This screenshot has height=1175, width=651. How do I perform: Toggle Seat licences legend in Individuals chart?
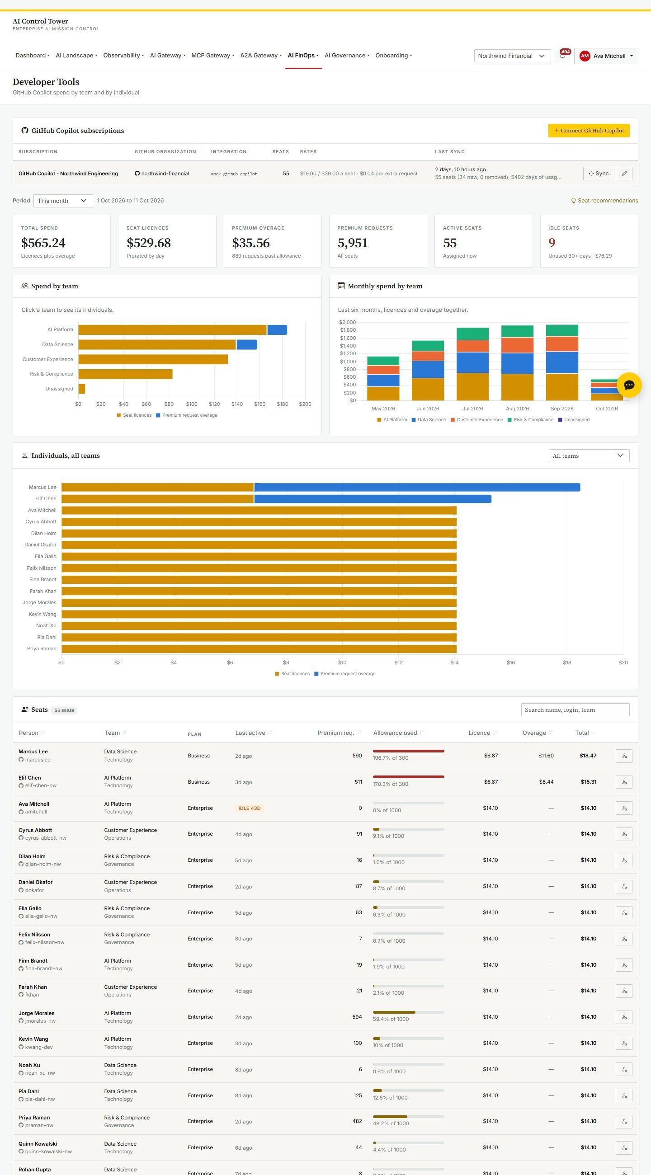click(292, 674)
